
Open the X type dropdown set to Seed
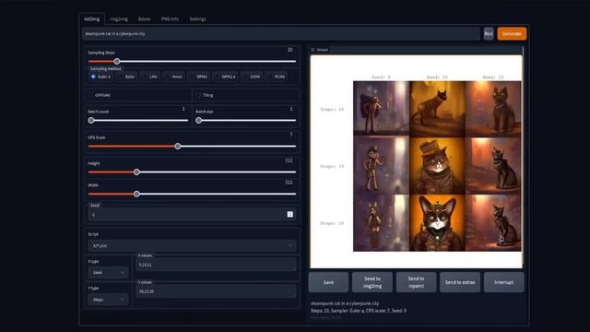tap(108, 273)
